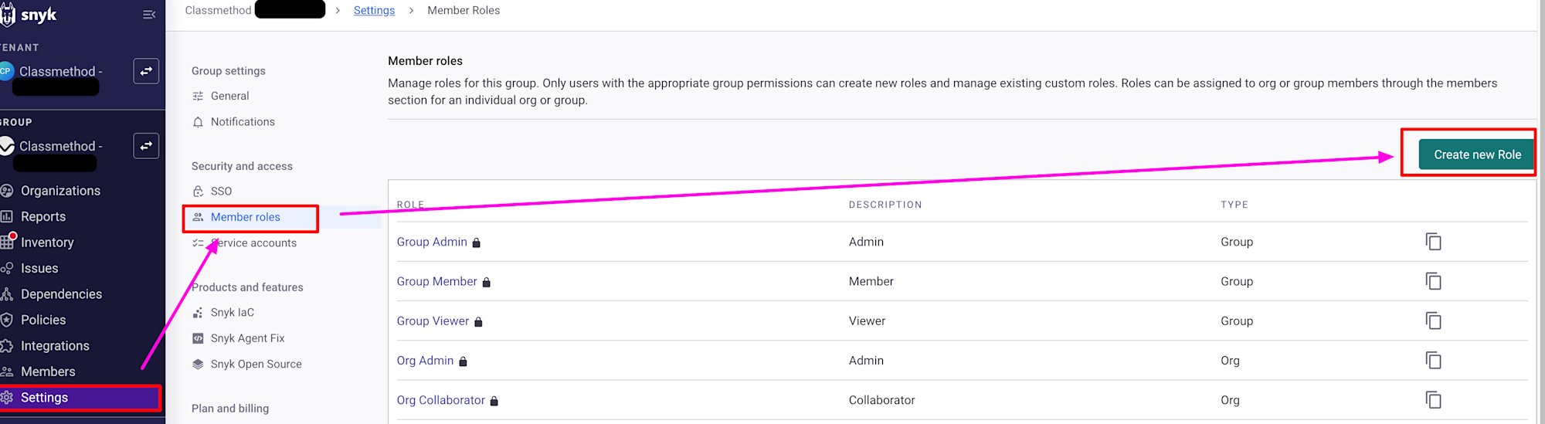Open Snyk Agent Fix settings
This screenshot has height=424, width=1545.
[247, 338]
